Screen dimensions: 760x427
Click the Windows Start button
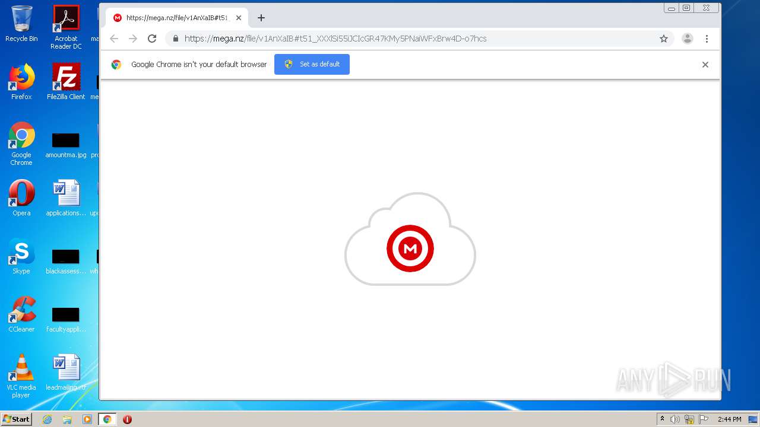point(17,419)
